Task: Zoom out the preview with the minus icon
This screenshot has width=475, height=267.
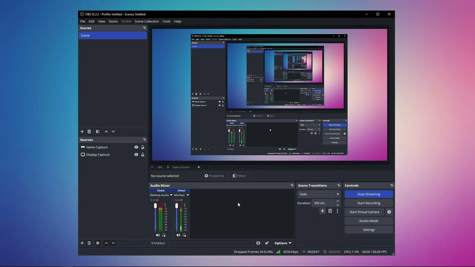Action: [152, 167]
